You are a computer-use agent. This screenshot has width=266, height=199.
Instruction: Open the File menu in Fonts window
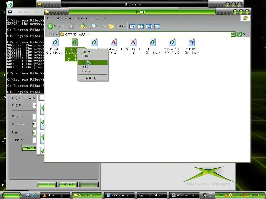coord(49,18)
